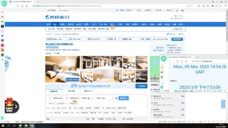Viewport: 228px width, 128px height.
Task: Toggle the 含早餐 breakfast filter
Action: coord(81,108)
